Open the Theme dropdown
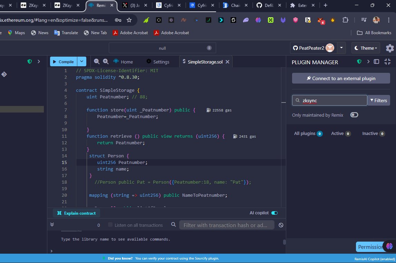 click(x=366, y=48)
